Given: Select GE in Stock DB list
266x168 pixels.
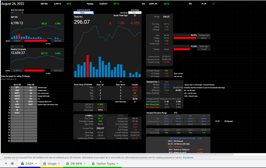Looking at the screenshot, I should click(17, 110).
